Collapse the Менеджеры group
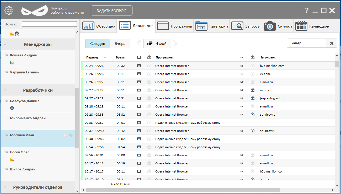The width and height of the screenshot is (341, 194). (5, 44)
